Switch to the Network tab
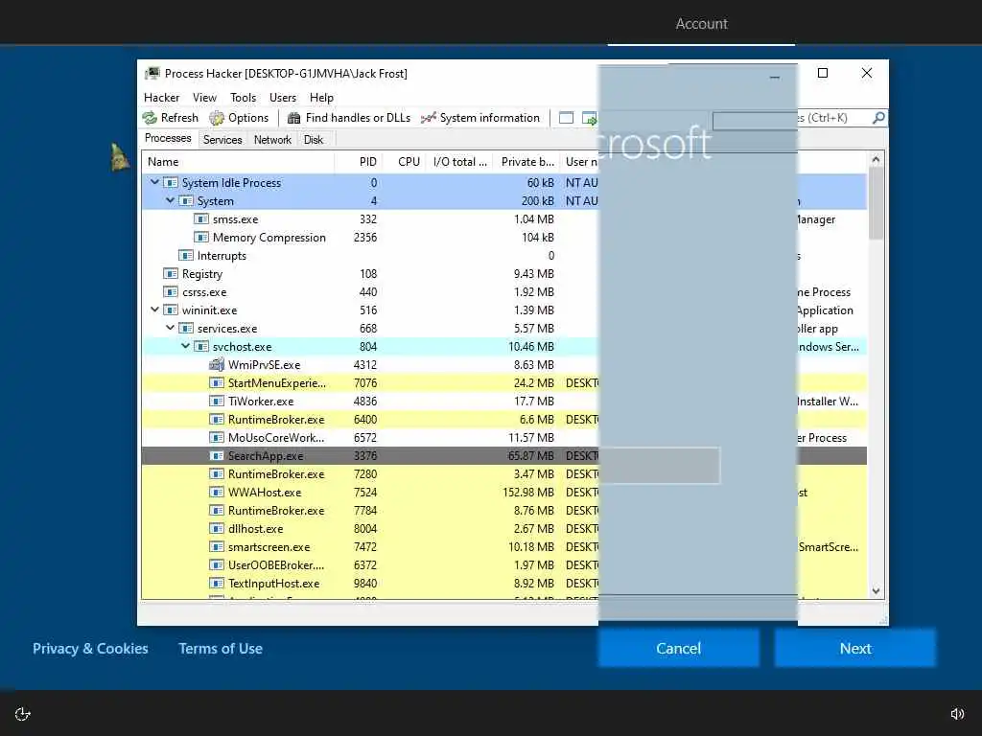 tap(272, 140)
